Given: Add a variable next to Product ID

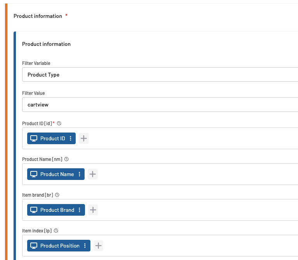Looking at the screenshot, I should (84, 138).
